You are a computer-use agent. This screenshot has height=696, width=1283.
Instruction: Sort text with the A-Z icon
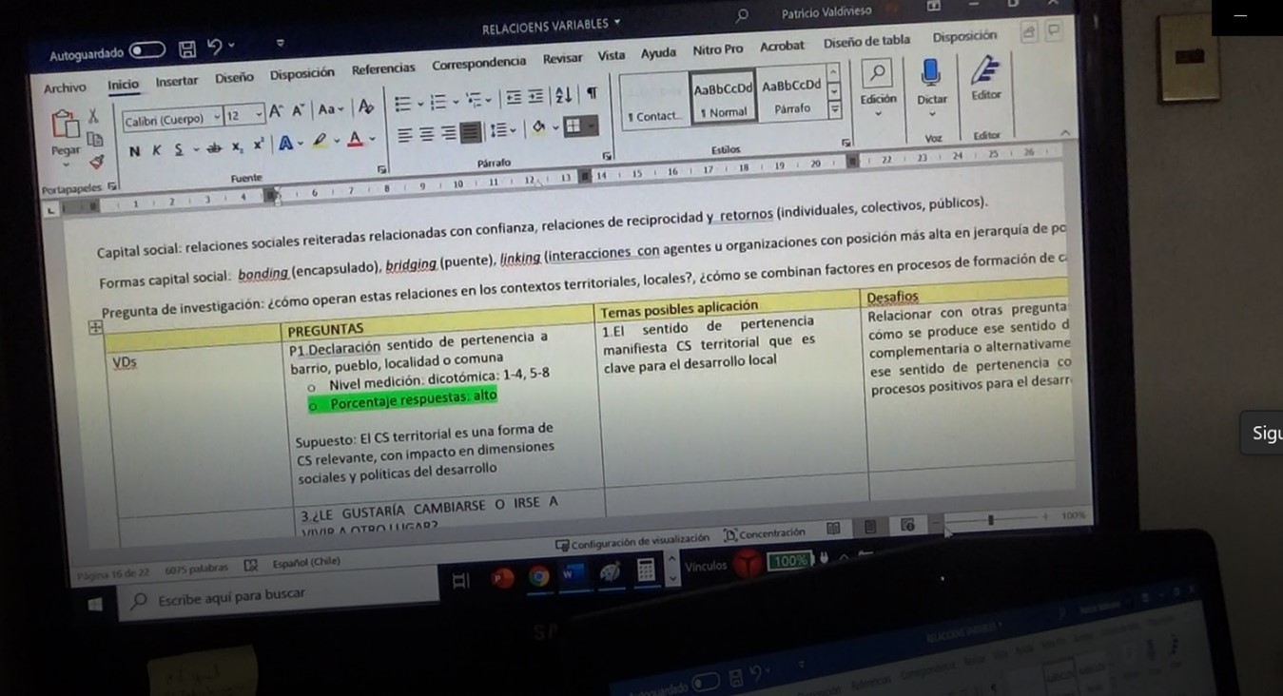click(564, 94)
